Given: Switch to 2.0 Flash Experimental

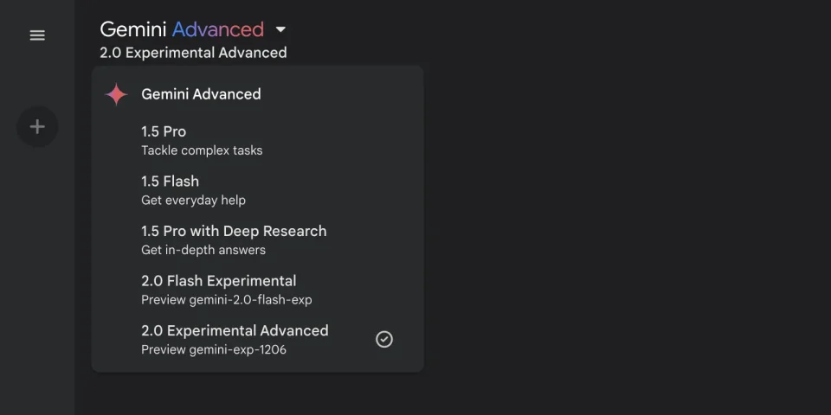Looking at the screenshot, I should [x=258, y=290].
